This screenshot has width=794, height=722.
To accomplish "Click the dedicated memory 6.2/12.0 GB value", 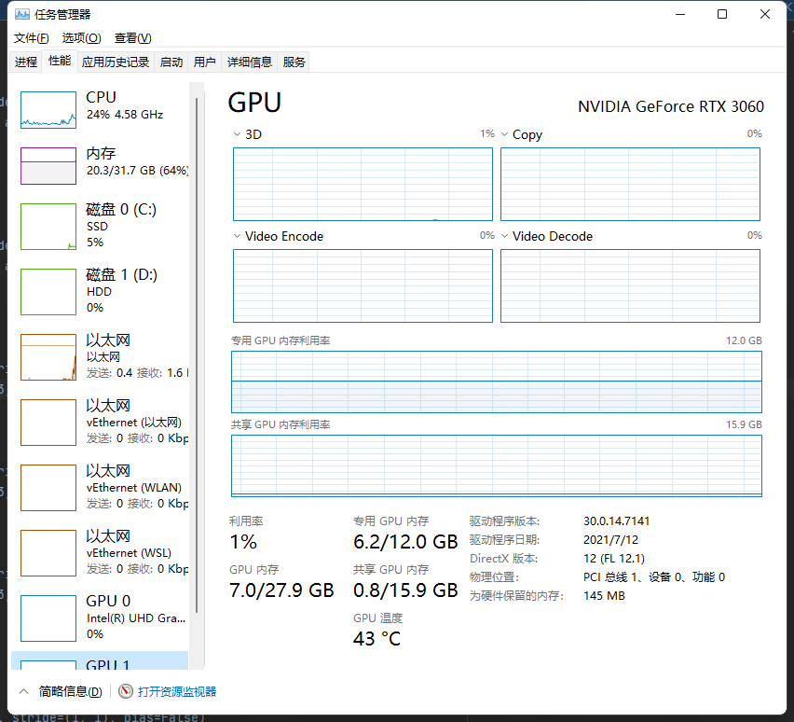I will (x=405, y=542).
